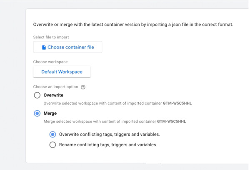Click the 'Choose workspace' label
The width and height of the screenshot is (250, 170).
click(50, 62)
